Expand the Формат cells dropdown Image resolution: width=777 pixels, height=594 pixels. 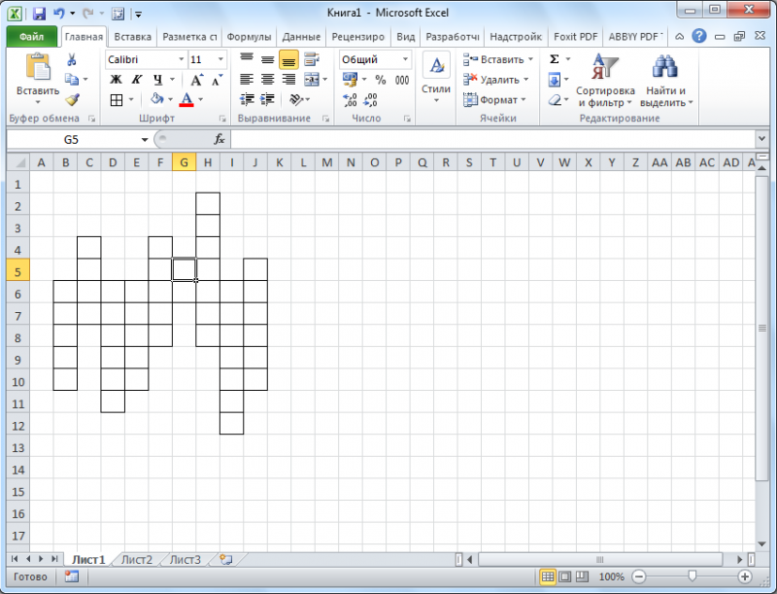[x=524, y=100]
